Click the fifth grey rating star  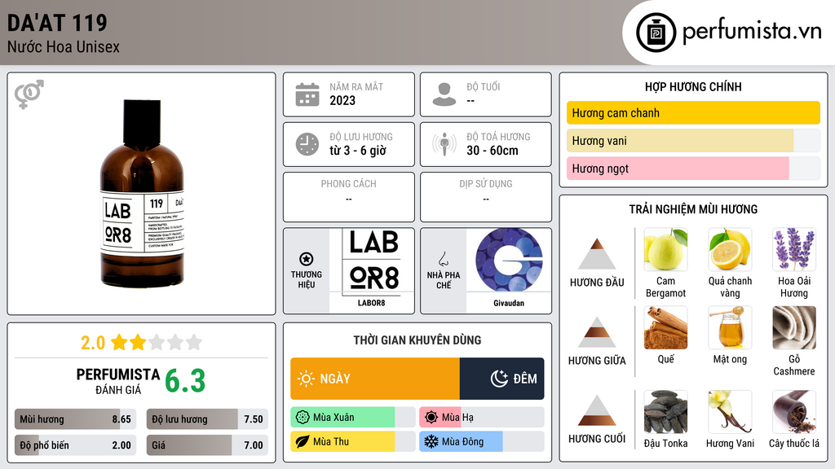[x=194, y=342]
